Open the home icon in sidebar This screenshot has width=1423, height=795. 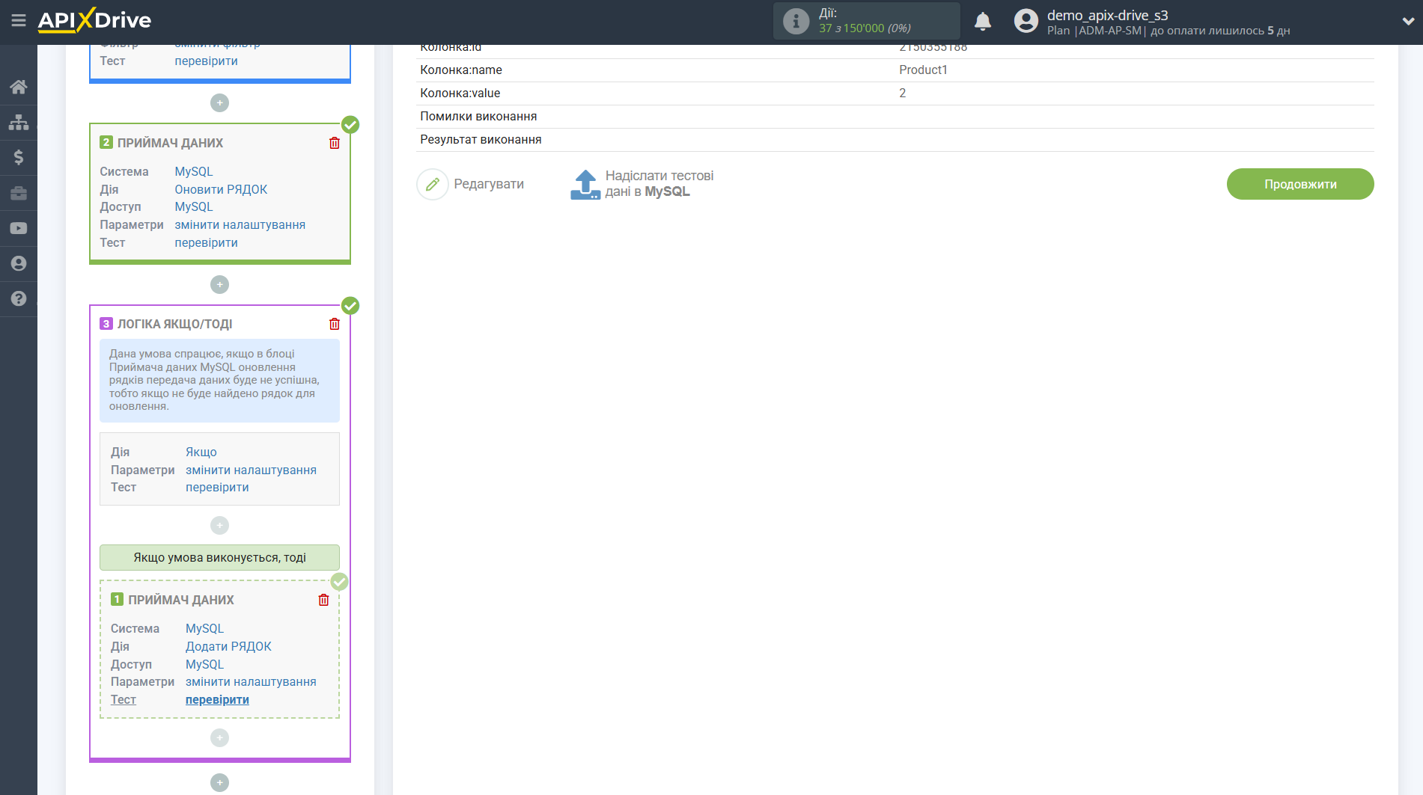click(19, 87)
